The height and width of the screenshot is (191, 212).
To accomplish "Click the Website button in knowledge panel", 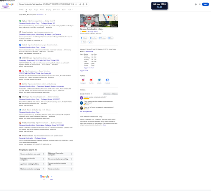I will (x=84, y=38).
